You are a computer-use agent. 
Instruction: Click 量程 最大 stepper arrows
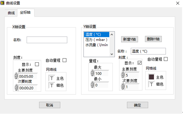tap(92, 73)
